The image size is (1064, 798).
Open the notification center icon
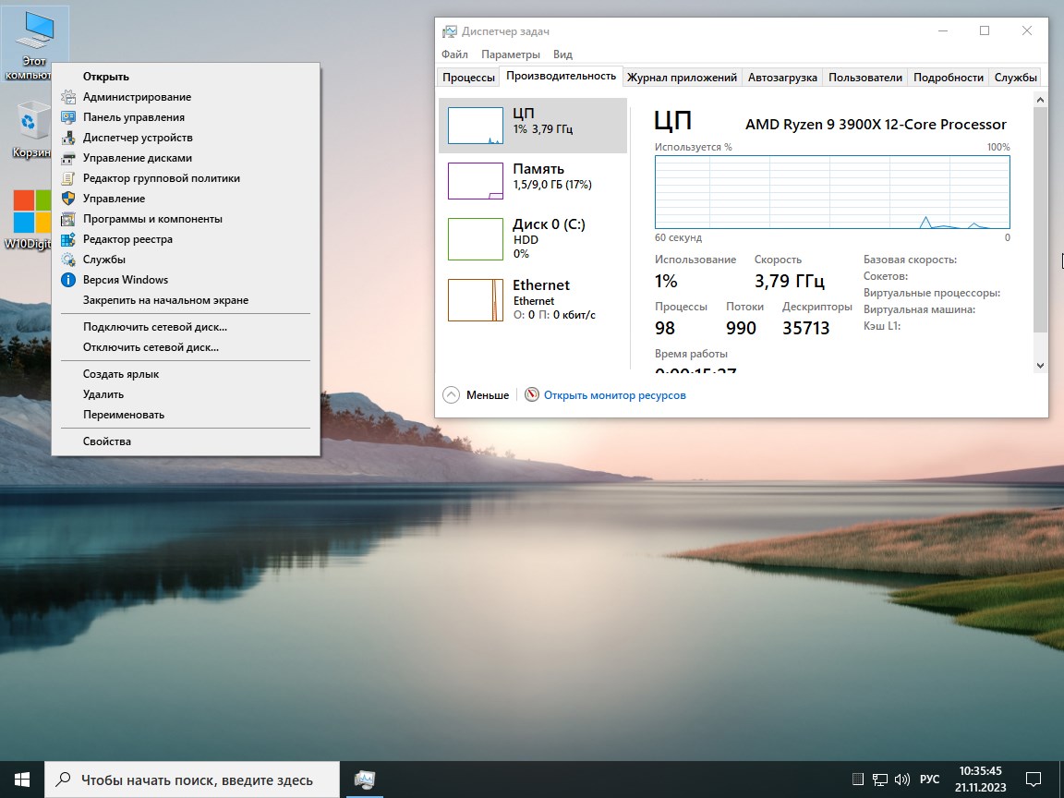(1034, 780)
